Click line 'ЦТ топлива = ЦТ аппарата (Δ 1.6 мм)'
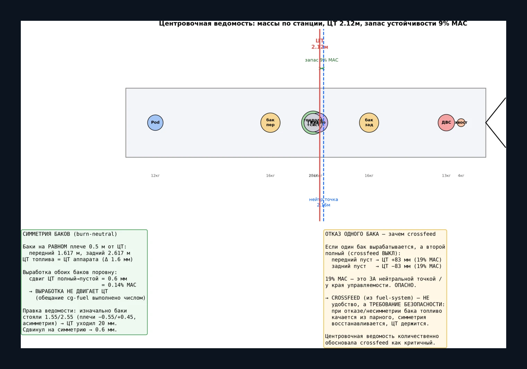The height and width of the screenshot is (369, 527). [78, 260]
